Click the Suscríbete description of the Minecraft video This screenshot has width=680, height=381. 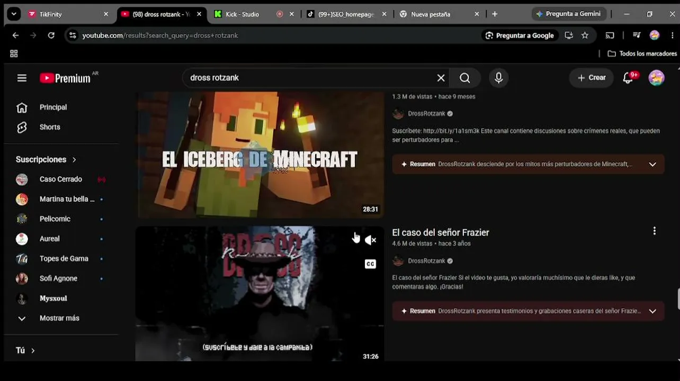[526, 135]
